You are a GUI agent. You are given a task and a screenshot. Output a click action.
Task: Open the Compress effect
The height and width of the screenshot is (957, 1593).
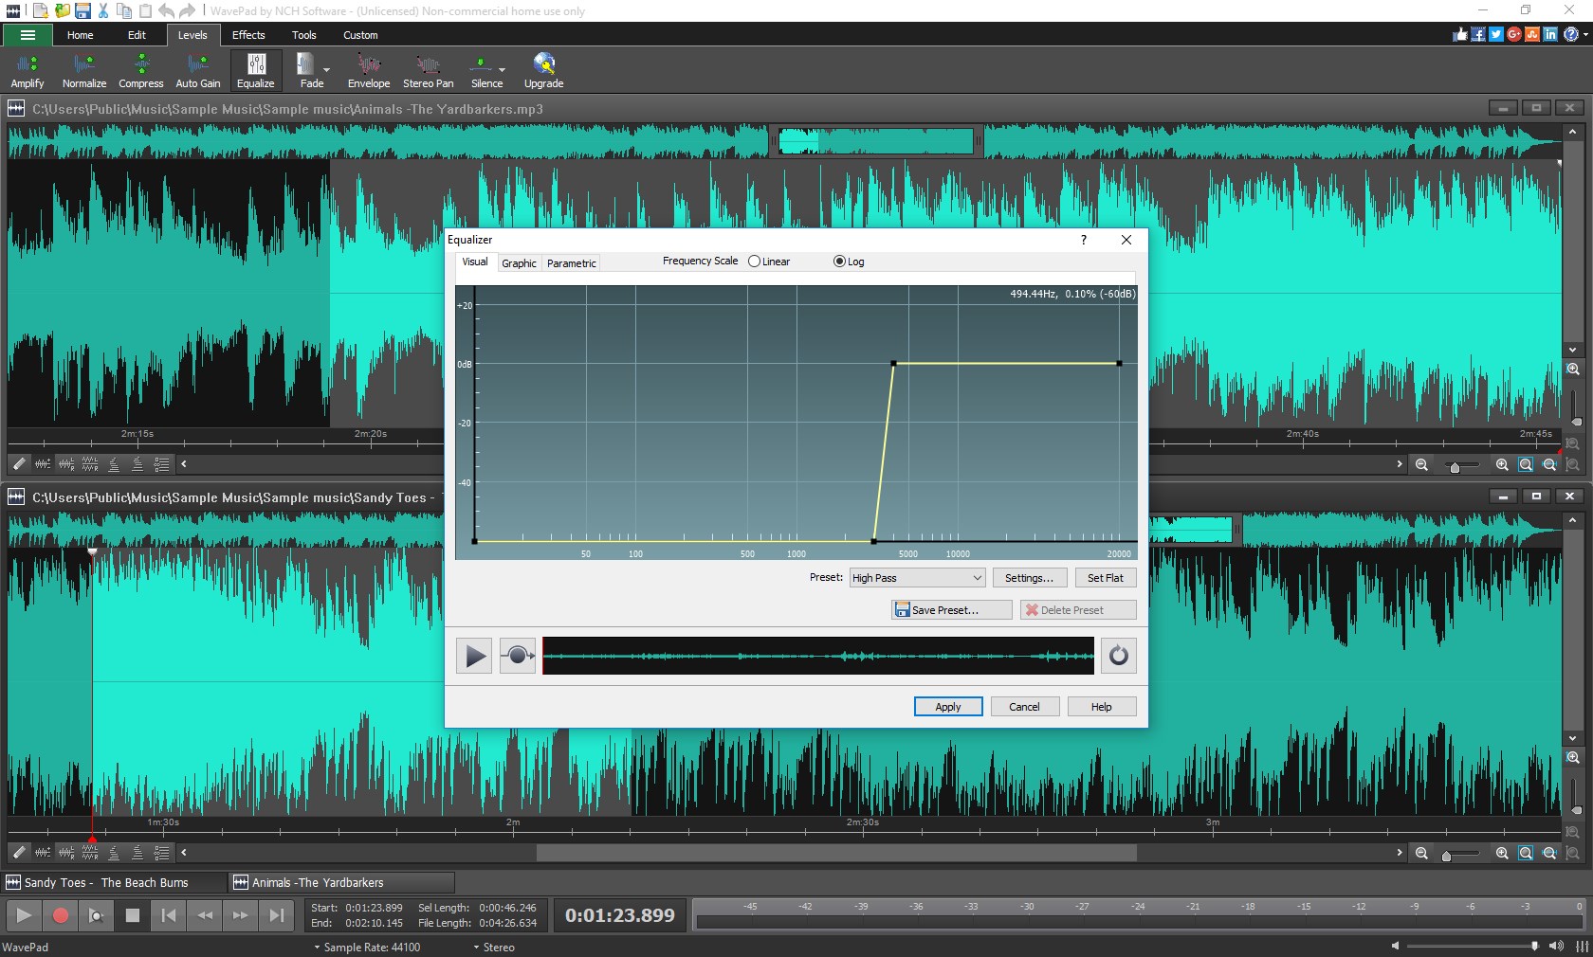(140, 69)
